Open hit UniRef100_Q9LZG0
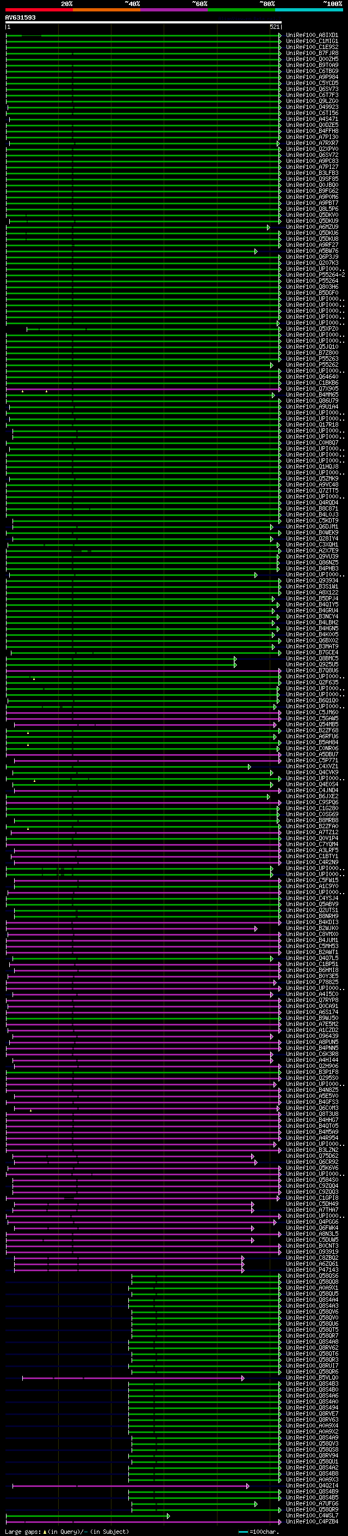The image size is (348, 1536). pos(312,101)
